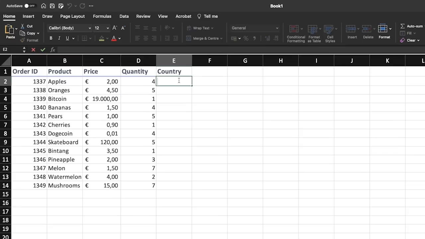Click the Undo arrow icon
425x239 pixels.
coord(69,6)
